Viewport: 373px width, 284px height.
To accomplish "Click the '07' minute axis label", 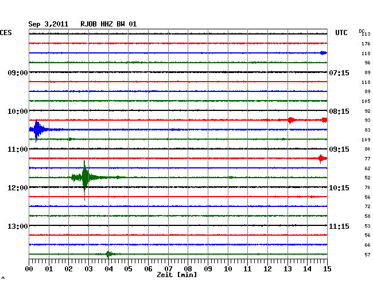I will pos(168,268).
